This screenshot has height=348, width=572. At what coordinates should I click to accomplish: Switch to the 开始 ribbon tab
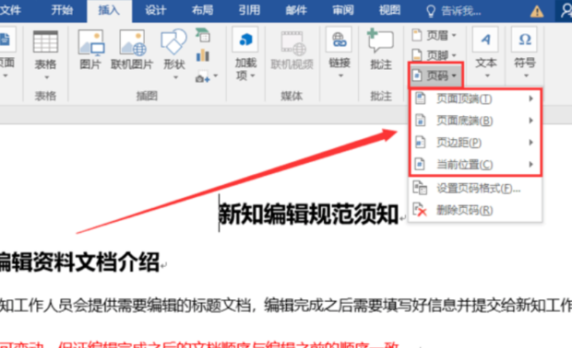point(62,10)
